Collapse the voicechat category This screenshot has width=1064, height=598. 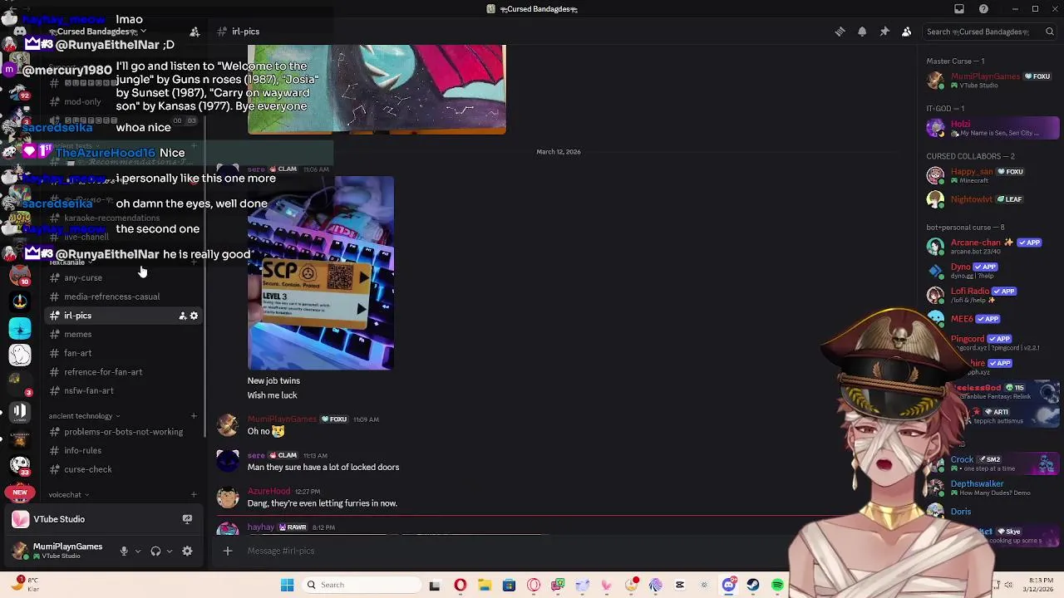pos(69,495)
